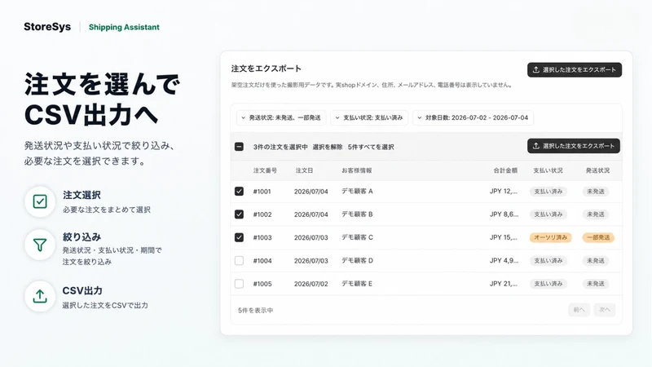Click the top 選択した注文をエクスポート button
The height and width of the screenshot is (367, 652).
pos(575,70)
